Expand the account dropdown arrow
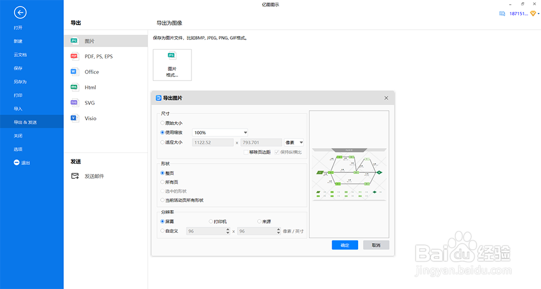The width and height of the screenshot is (541, 289). tap(539, 14)
